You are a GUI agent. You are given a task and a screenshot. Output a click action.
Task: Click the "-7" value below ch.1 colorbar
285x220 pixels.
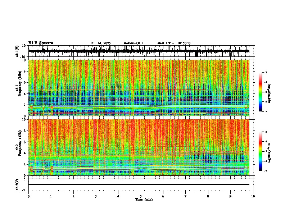point(266,111)
